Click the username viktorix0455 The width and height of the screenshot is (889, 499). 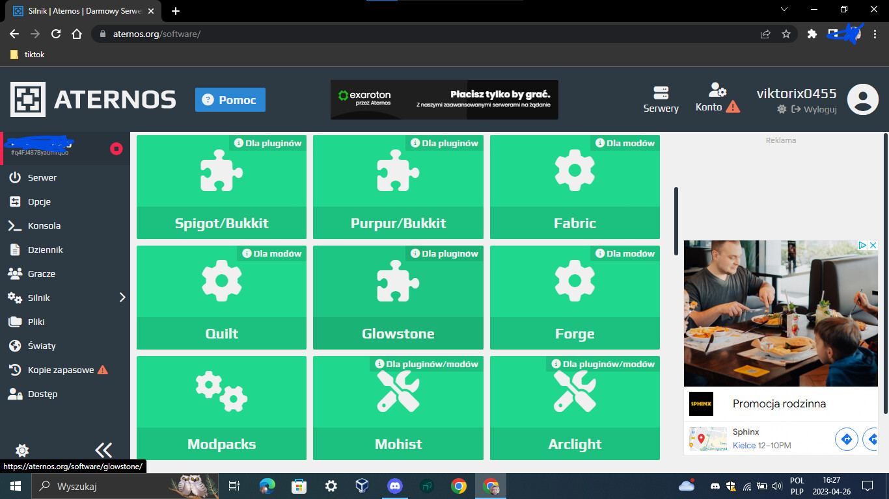797,93
